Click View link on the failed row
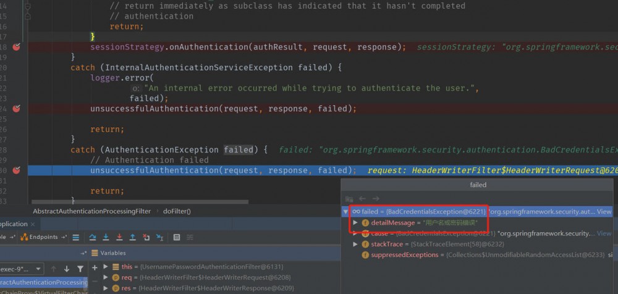The height and width of the screenshot is (294, 618). click(604, 212)
